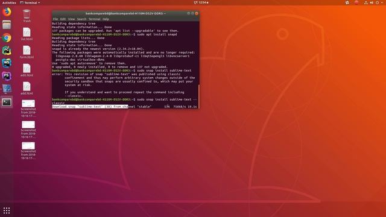Click the Terminal window title bar text
The height and width of the screenshot is (217, 386).
125,13
